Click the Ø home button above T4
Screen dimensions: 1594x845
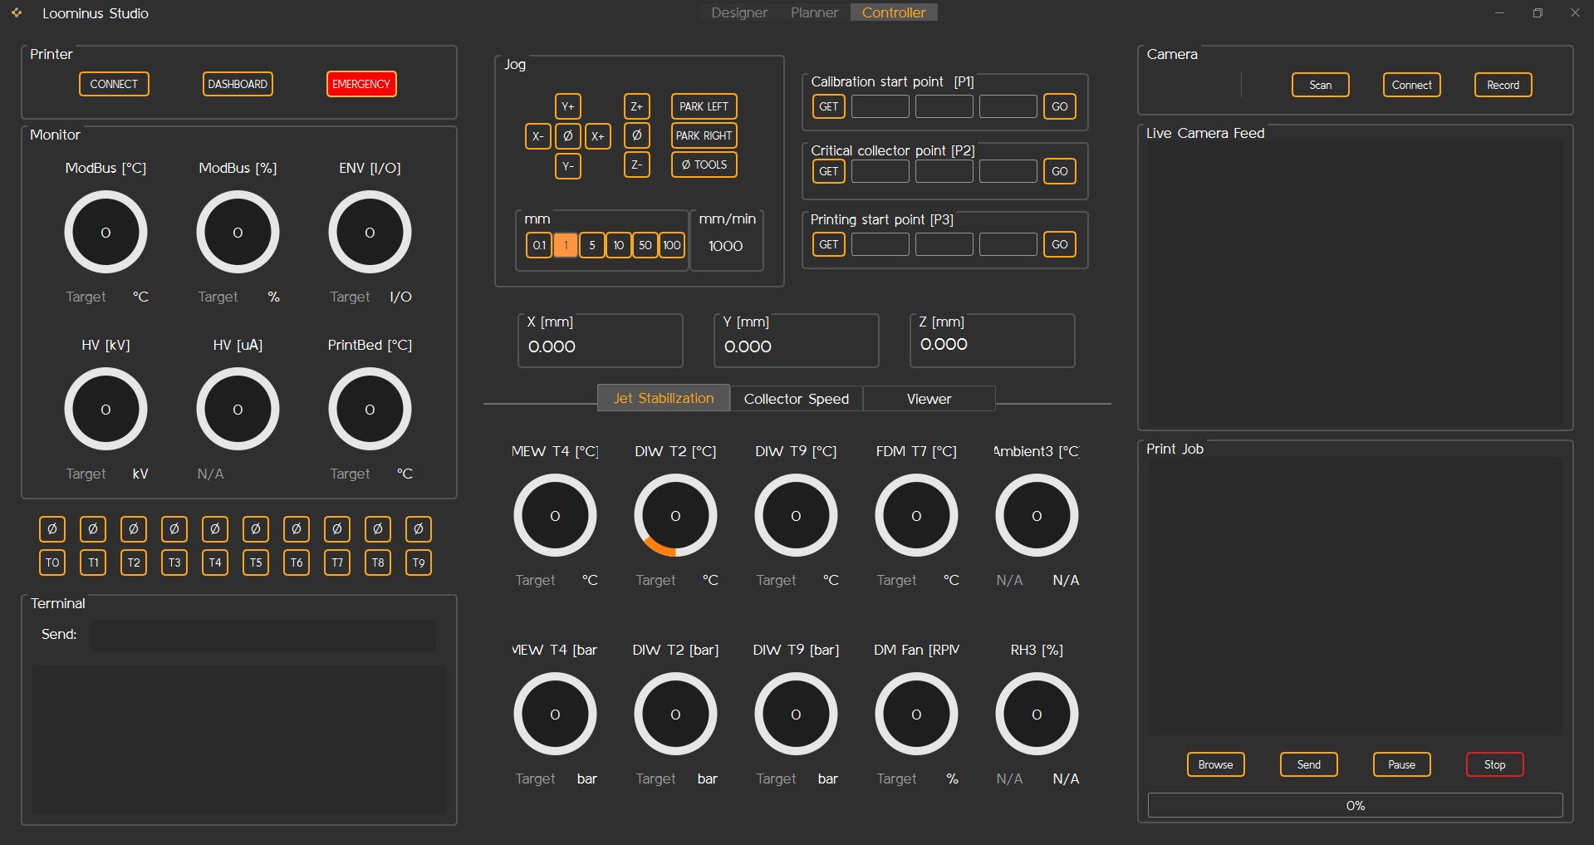click(215, 528)
